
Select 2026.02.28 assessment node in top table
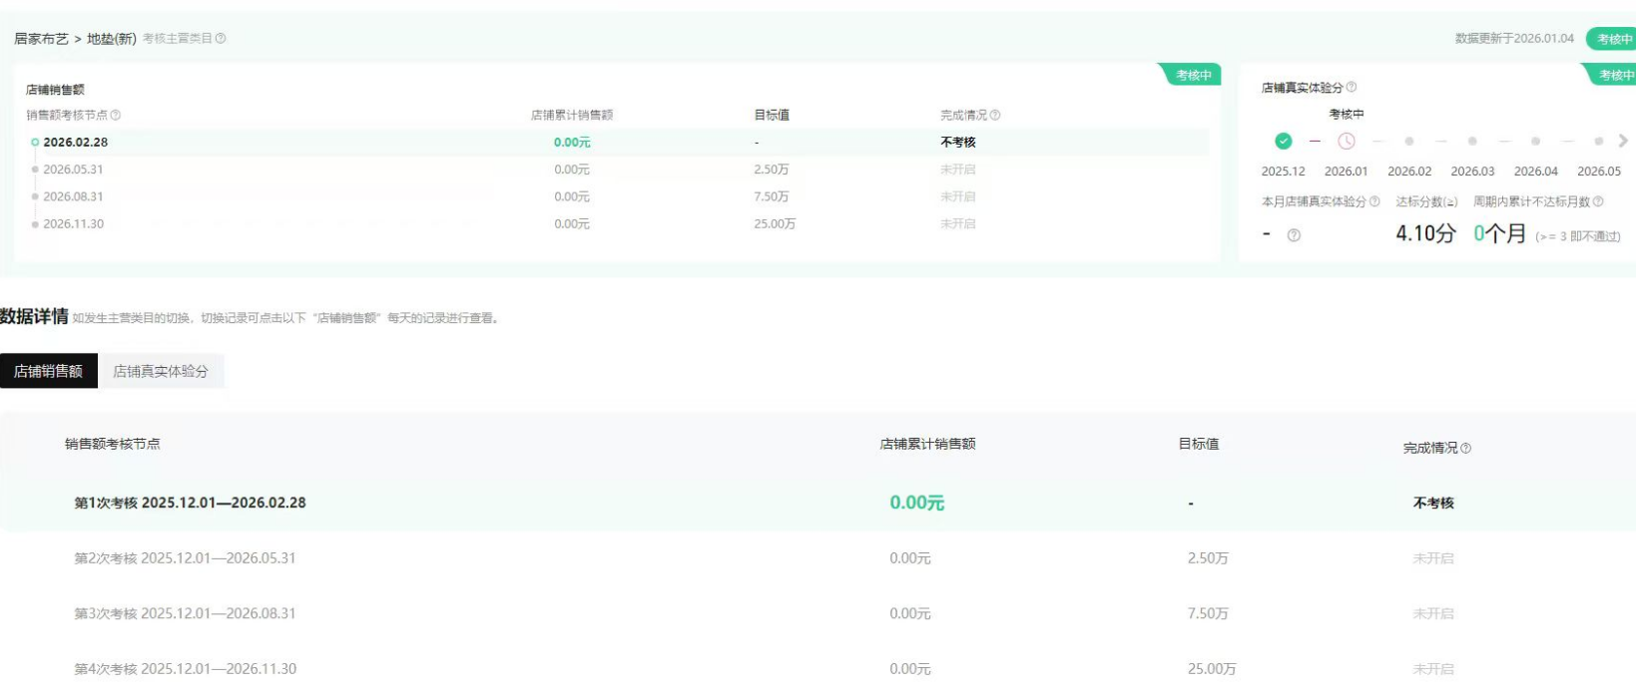pos(75,143)
